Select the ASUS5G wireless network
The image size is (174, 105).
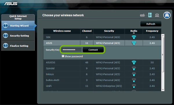click(102, 62)
